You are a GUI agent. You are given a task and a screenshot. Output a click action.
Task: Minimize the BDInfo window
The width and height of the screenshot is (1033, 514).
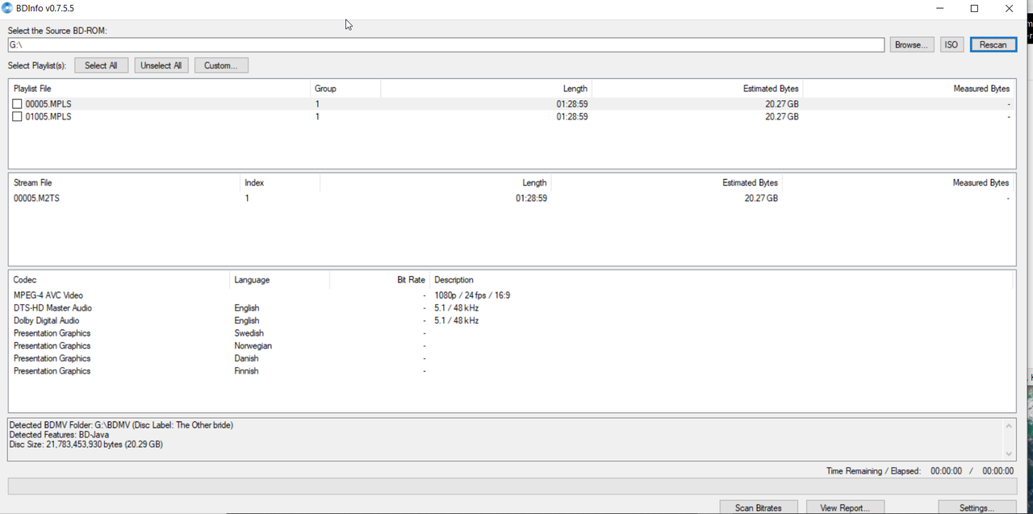(x=940, y=9)
